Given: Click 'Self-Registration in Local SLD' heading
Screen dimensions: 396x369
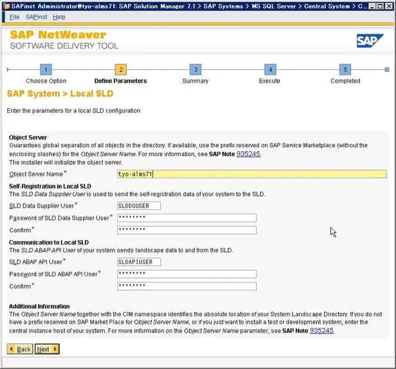Looking at the screenshot, I should pyautogui.click(x=50, y=186).
